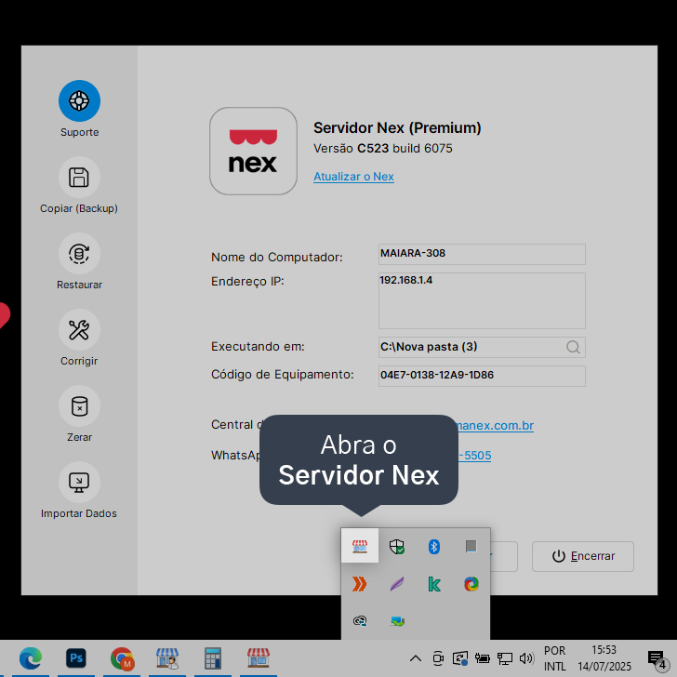Browse folder with magnifier icon

coord(573,347)
